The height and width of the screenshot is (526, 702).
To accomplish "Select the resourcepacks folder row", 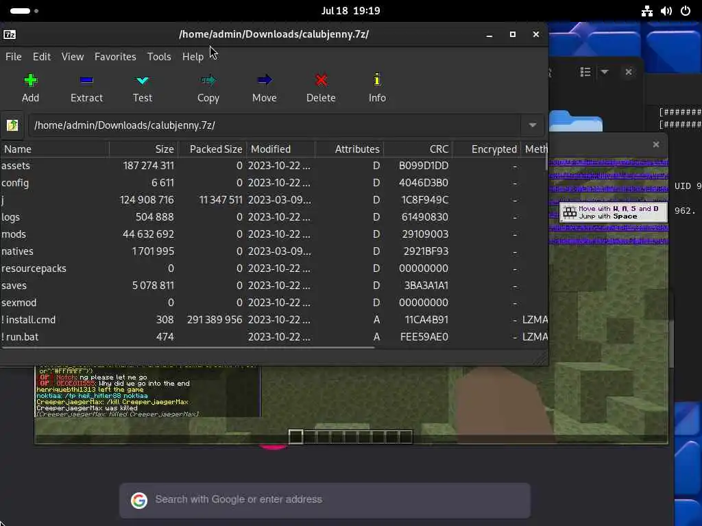I will [x=274, y=268].
